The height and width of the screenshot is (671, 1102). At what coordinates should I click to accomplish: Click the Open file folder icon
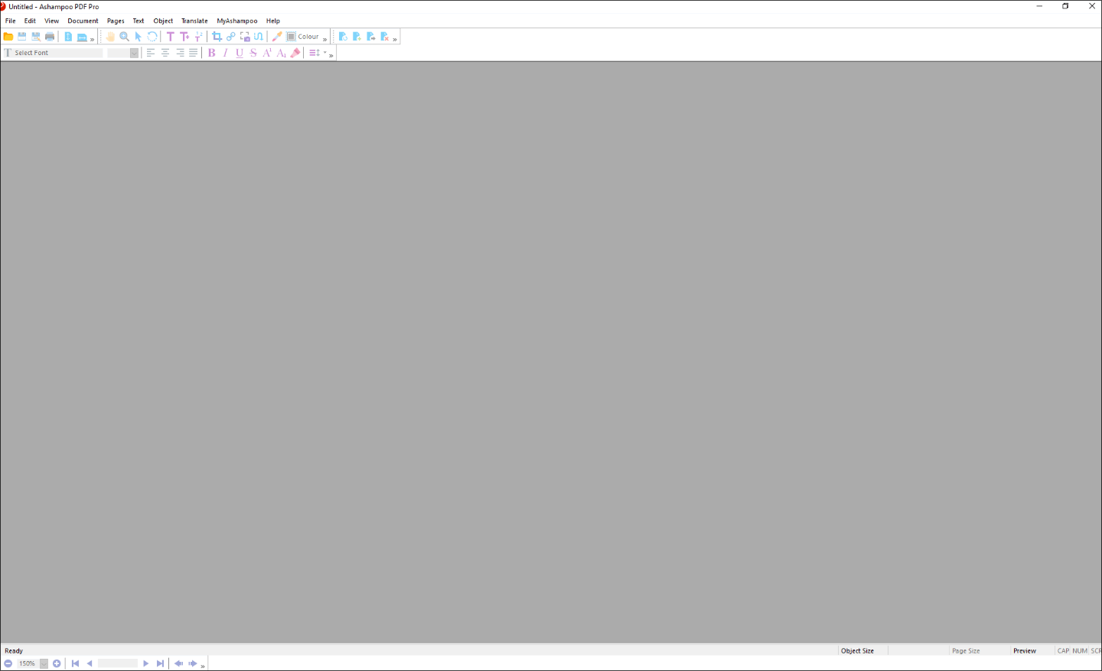click(x=8, y=37)
